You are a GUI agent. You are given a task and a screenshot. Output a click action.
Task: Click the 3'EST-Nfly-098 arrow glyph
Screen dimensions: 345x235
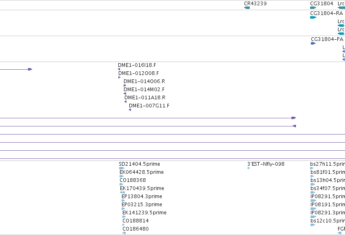tap(248, 168)
